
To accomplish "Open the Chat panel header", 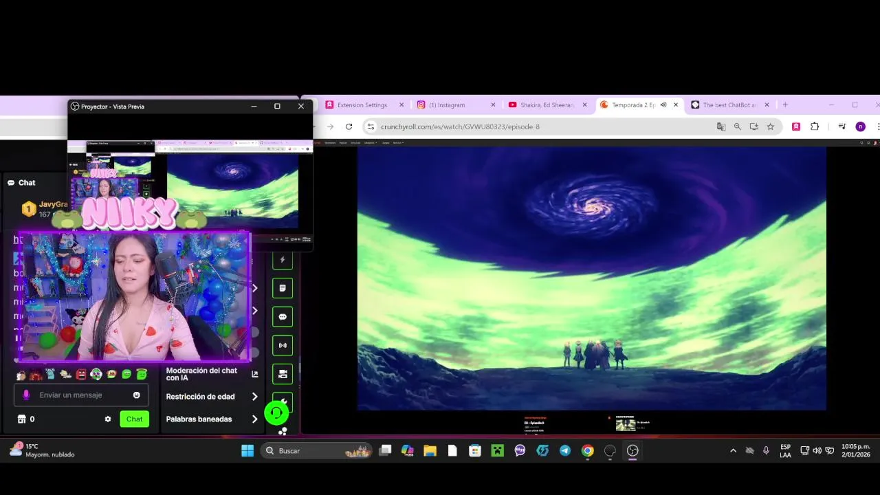I will click(x=21, y=183).
